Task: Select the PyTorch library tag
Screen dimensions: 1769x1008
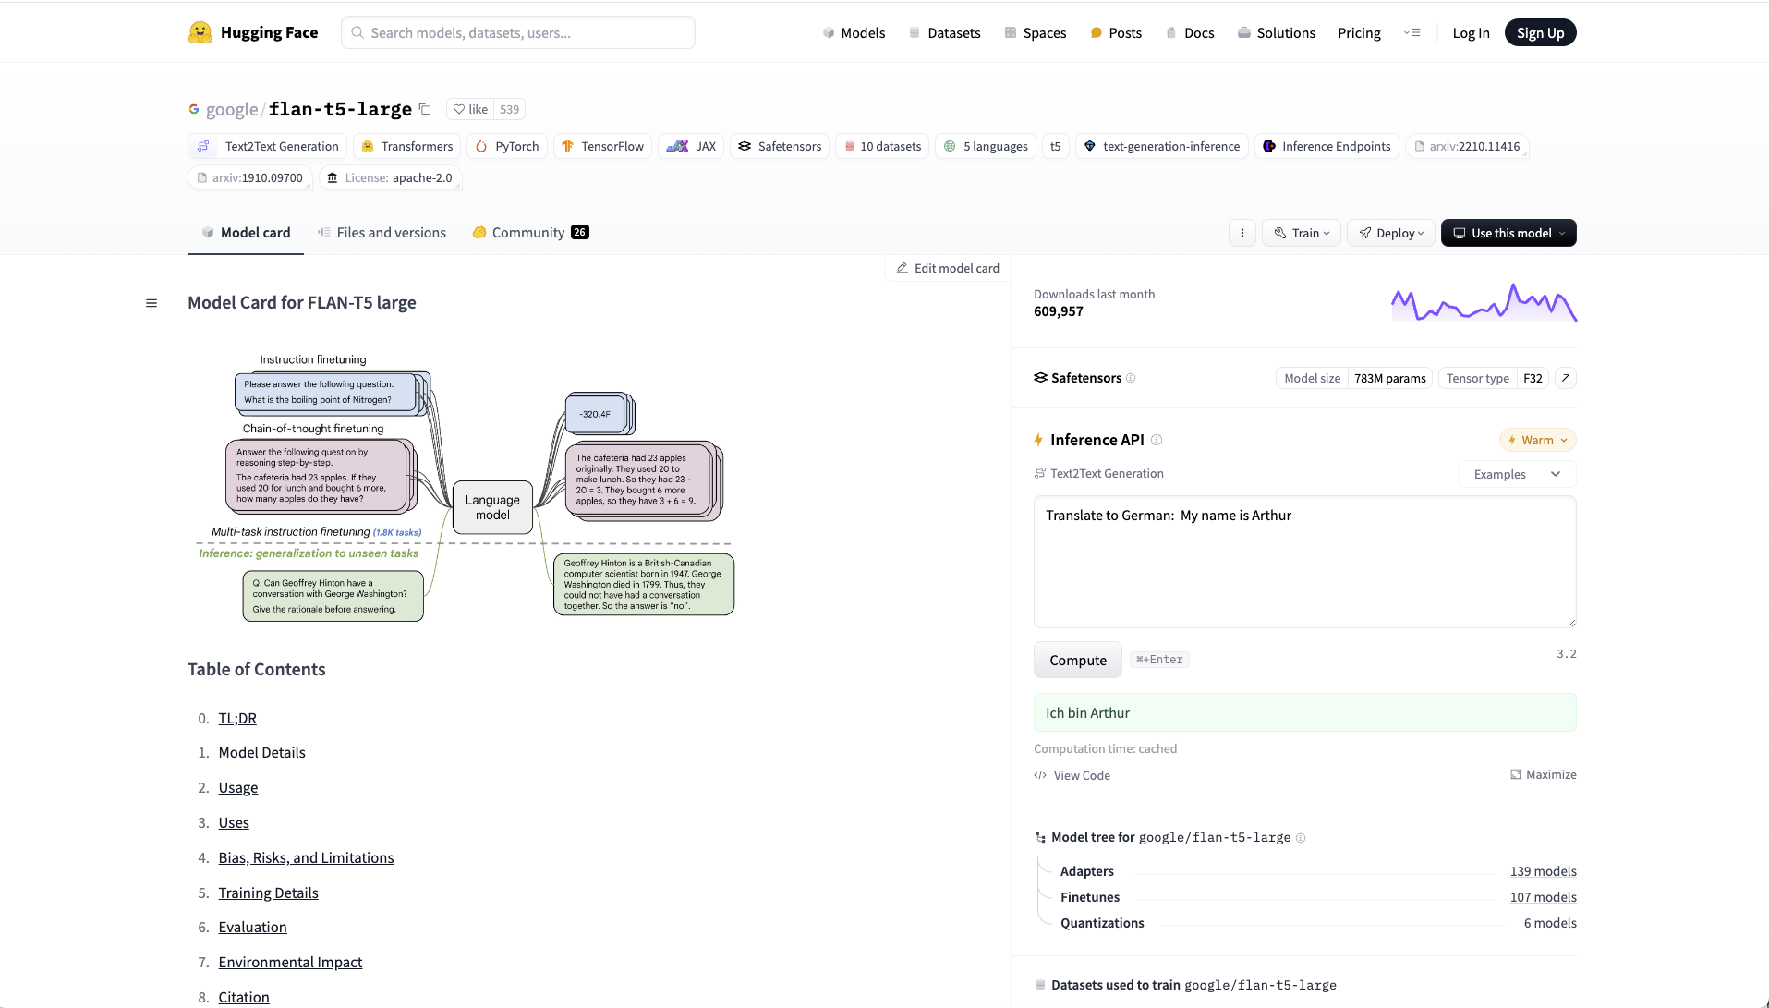Action: coord(507,146)
